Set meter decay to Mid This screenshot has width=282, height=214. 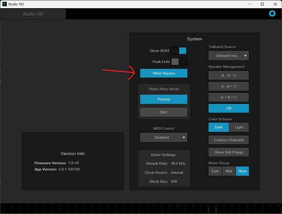click(x=229, y=171)
